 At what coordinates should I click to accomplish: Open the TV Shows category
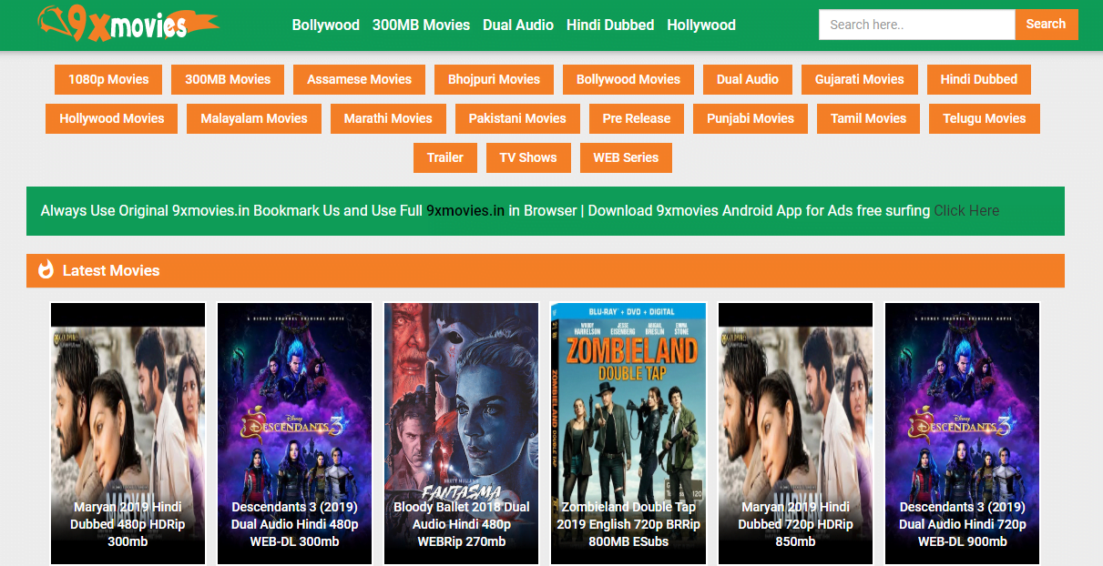pos(528,157)
